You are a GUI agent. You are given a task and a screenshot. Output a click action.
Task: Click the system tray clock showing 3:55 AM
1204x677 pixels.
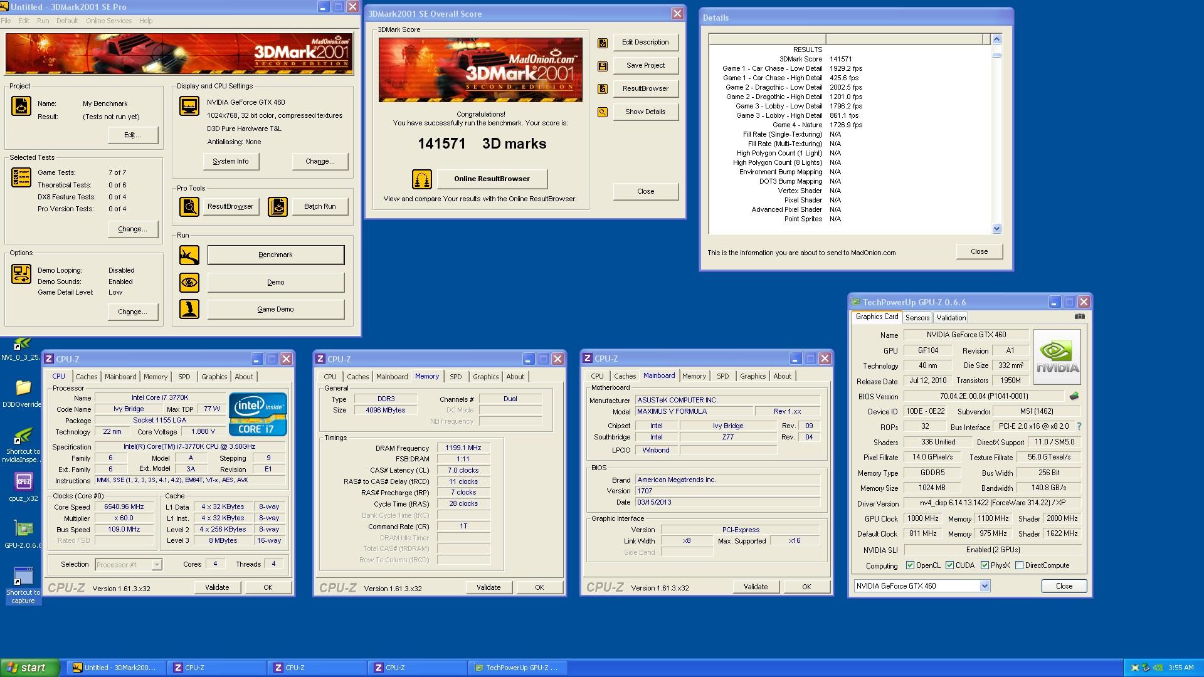point(1181,668)
